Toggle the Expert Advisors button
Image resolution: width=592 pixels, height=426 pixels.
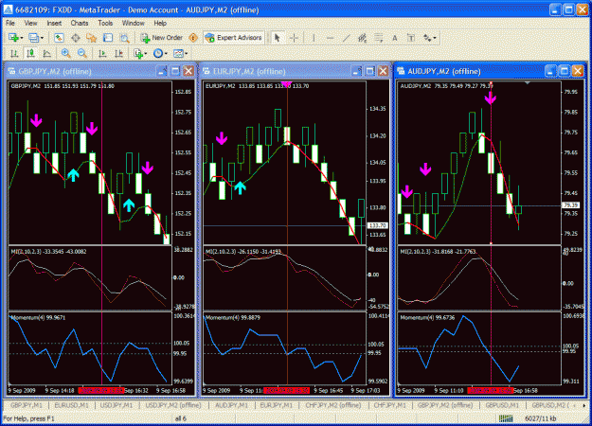tap(233, 38)
